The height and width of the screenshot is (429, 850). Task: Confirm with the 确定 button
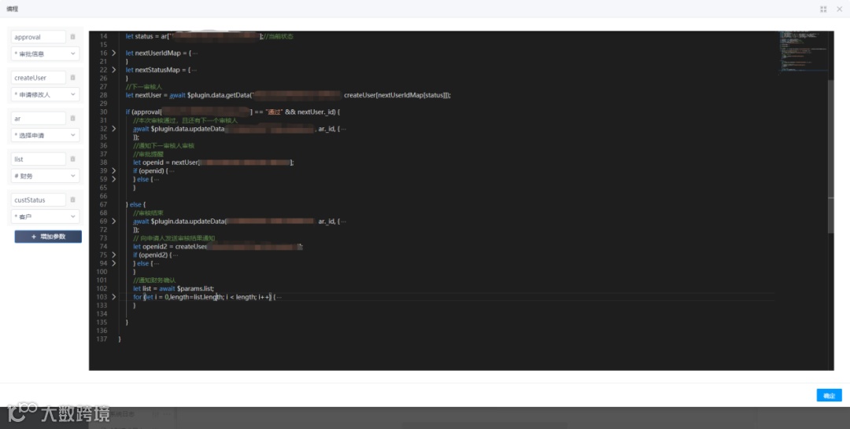click(x=829, y=395)
